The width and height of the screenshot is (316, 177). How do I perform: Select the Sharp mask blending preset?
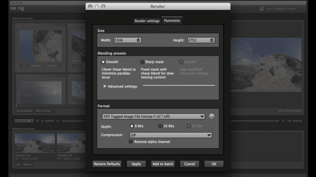(x=142, y=62)
